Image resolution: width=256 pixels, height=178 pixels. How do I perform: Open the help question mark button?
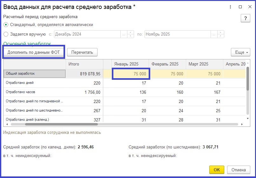(245, 18)
